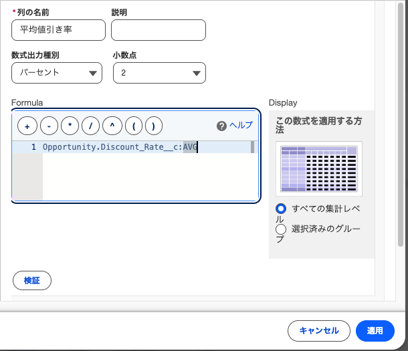408x351 pixels.
Task: Insert the caret exponent operator
Action: pos(112,126)
